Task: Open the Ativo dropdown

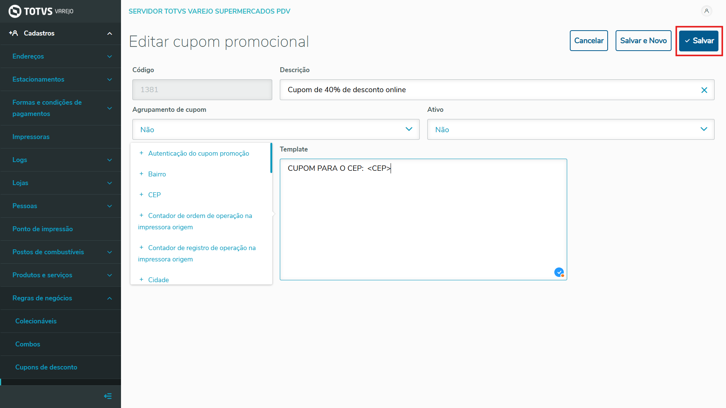Action: coord(571,130)
